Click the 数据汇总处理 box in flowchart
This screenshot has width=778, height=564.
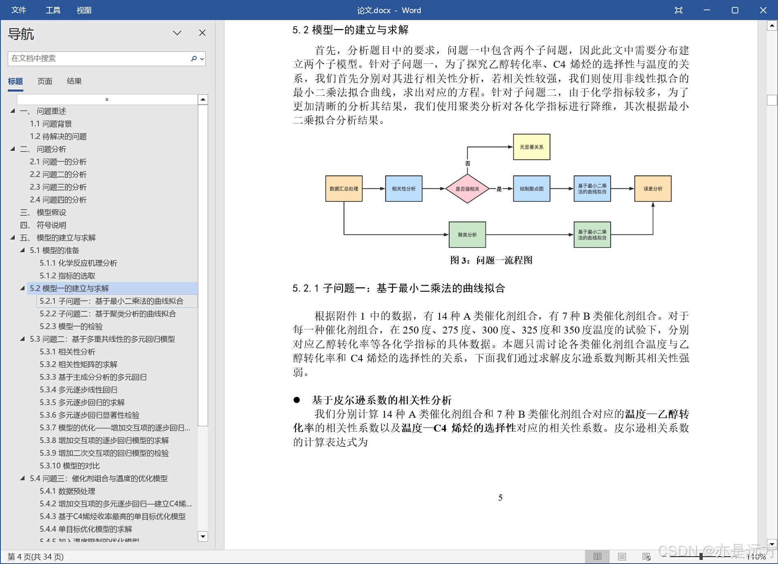click(344, 189)
